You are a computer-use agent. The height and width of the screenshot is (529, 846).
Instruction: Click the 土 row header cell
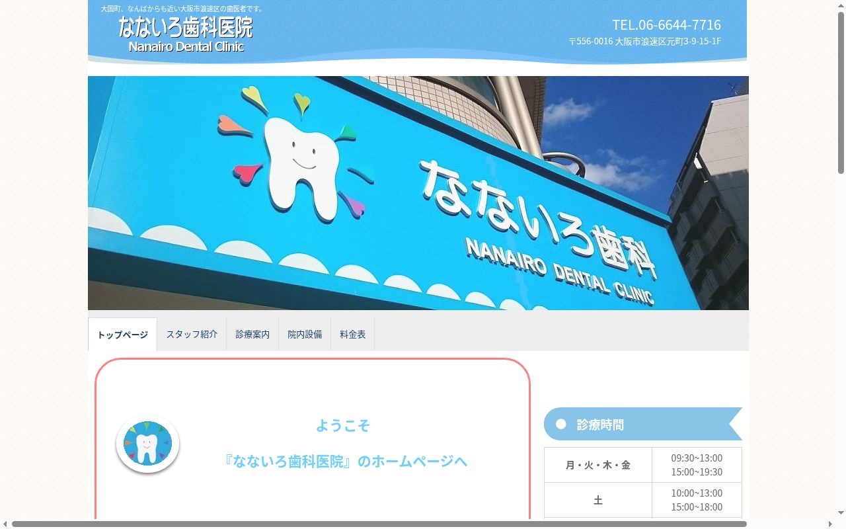point(598,500)
